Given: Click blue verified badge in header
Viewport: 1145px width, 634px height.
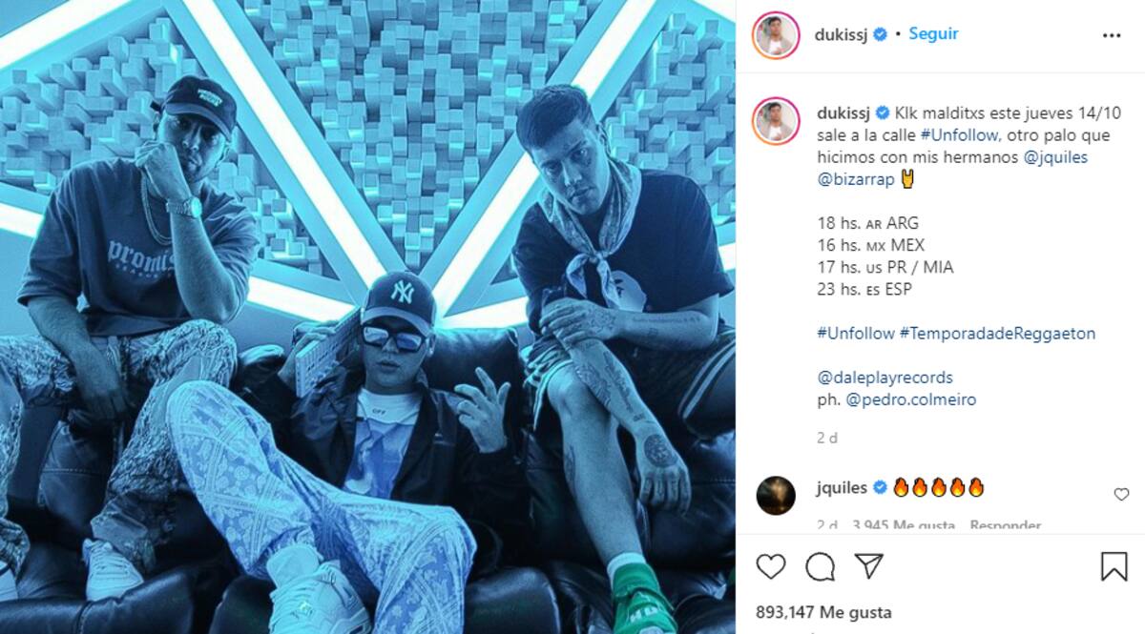Looking at the screenshot, I should tap(881, 34).
